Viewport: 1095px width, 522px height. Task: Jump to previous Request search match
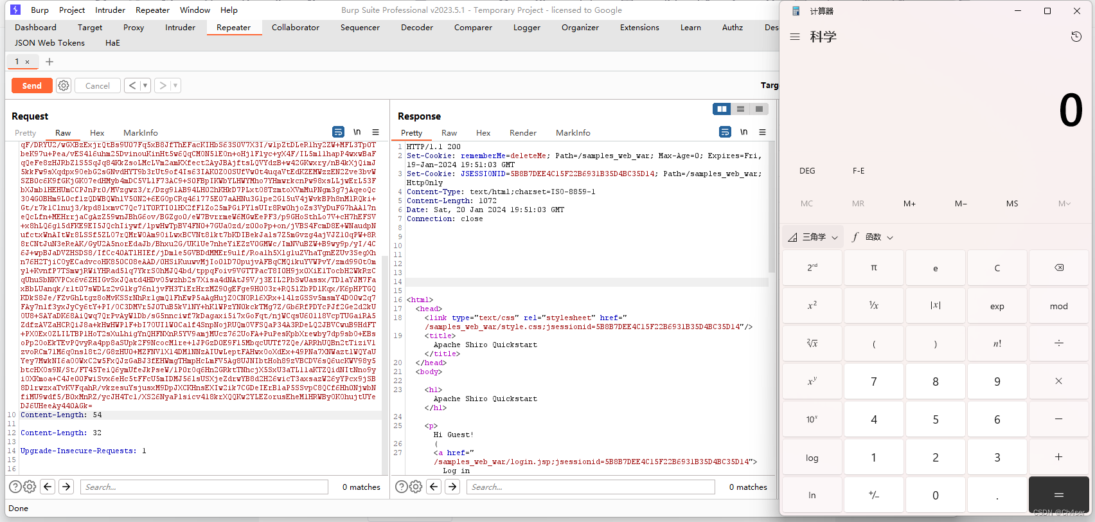tap(48, 487)
